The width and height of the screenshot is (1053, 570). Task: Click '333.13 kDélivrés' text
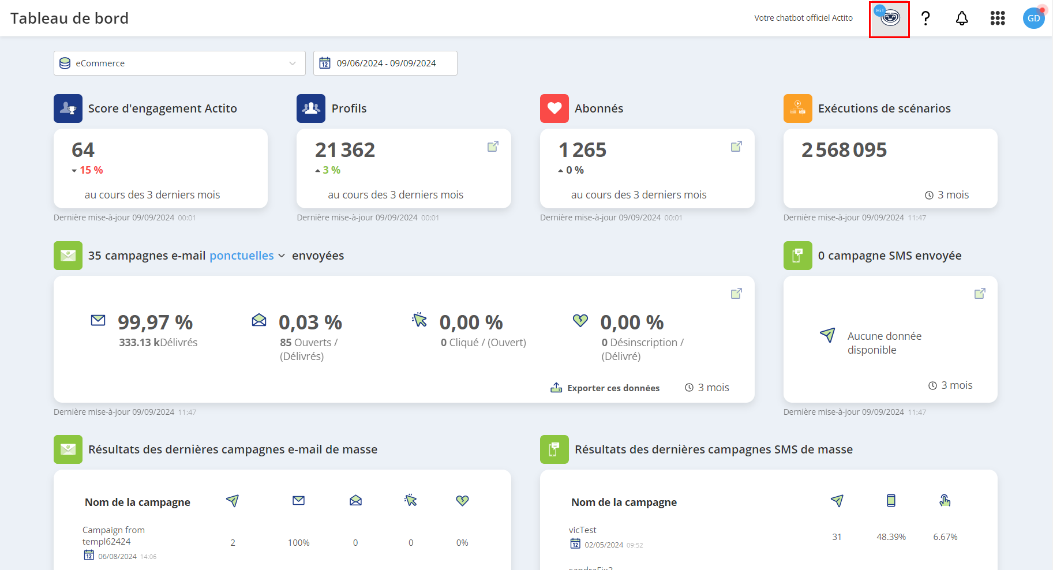158,343
